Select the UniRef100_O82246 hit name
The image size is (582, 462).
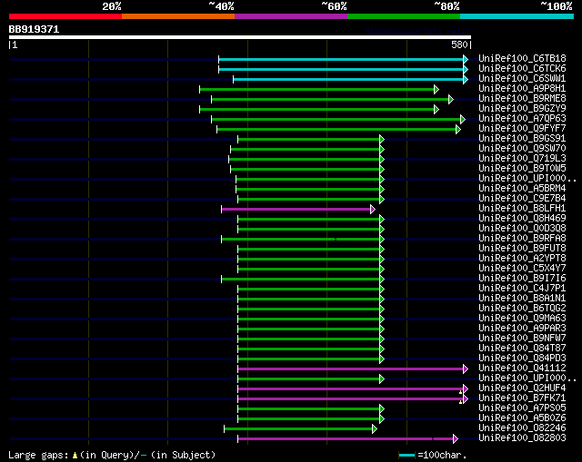(522, 428)
